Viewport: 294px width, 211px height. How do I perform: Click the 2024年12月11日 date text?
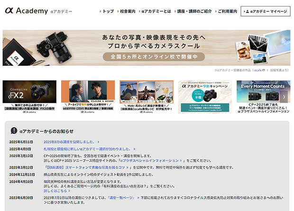22,175
